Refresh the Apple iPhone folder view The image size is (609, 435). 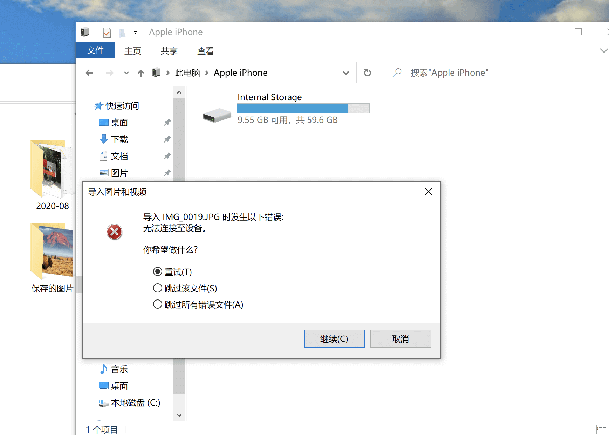(x=367, y=72)
